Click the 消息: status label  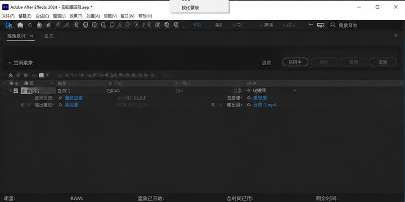pos(9,198)
